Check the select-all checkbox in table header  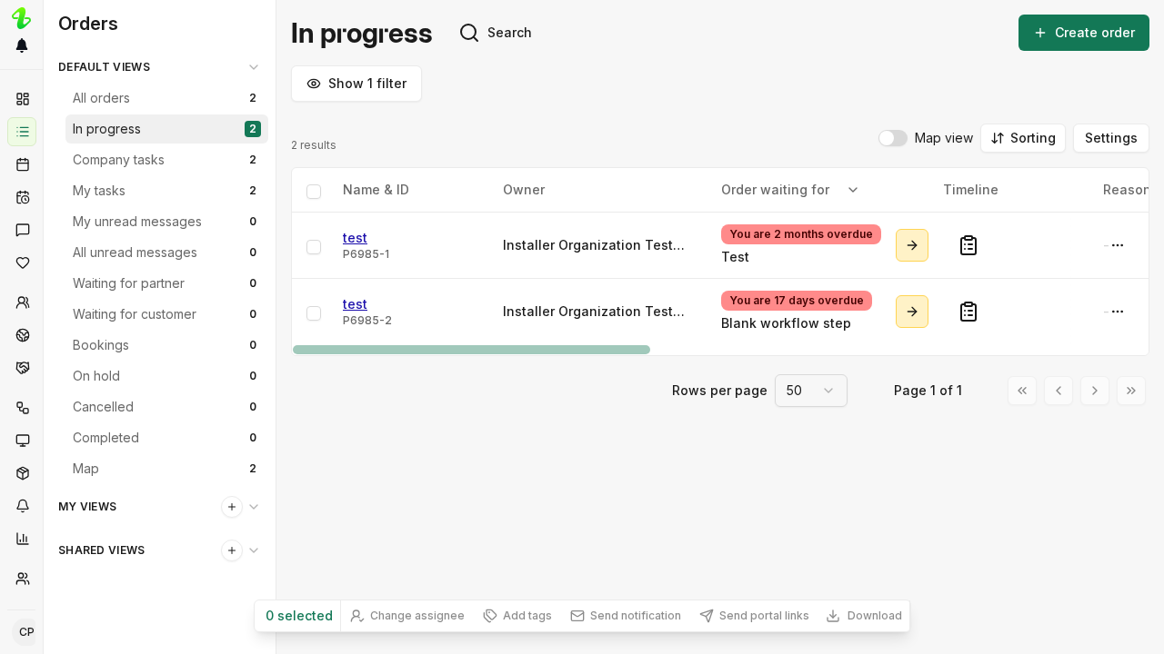point(314,192)
